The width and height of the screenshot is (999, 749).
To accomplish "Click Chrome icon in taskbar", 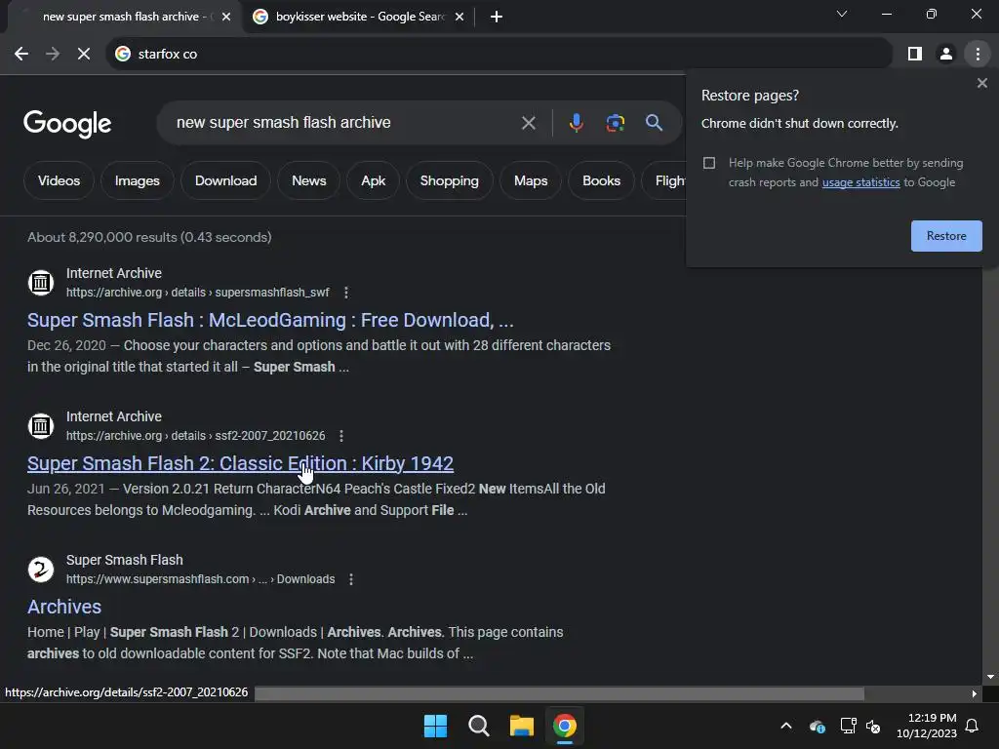I will (x=565, y=726).
